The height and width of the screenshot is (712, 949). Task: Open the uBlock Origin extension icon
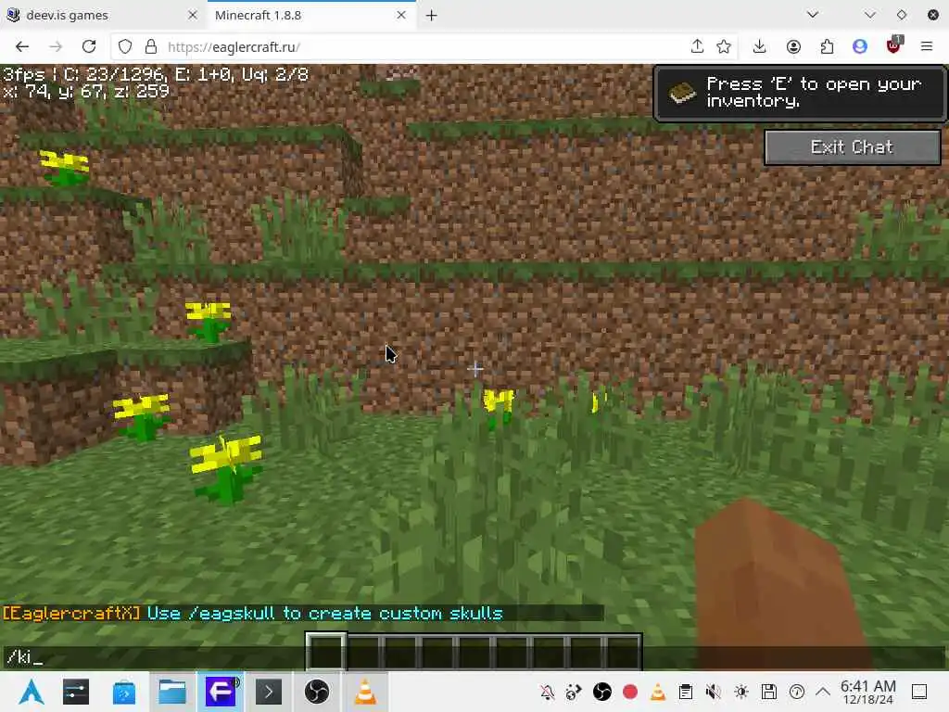pyautogui.click(x=894, y=45)
